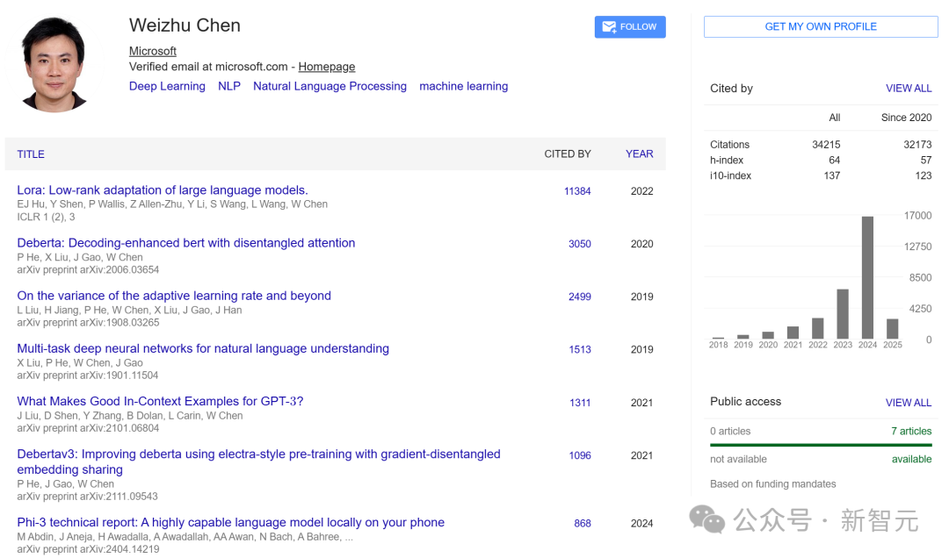This screenshot has height=558, width=949.
Task: Open VIEW ALL next to Cited by
Action: pyautogui.click(x=909, y=89)
